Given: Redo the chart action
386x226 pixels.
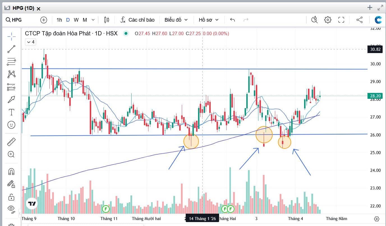Looking at the screenshot, I should (x=246, y=20).
